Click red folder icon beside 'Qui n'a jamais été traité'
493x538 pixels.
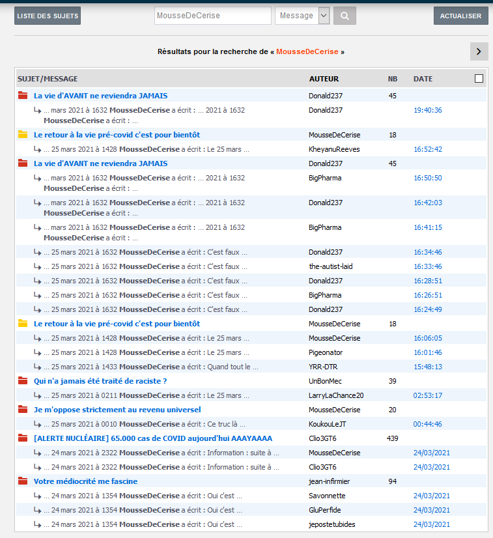pos(23,381)
